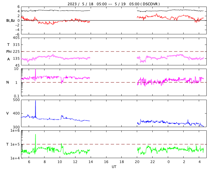Click the '-2' tick on the Bt,Bz axis
Screen dimensions: 211x169
tap(17, 25)
